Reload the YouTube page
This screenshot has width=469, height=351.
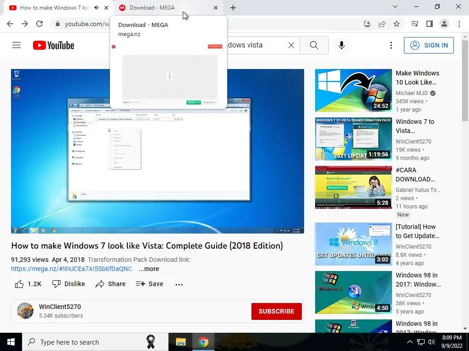click(39, 24)
